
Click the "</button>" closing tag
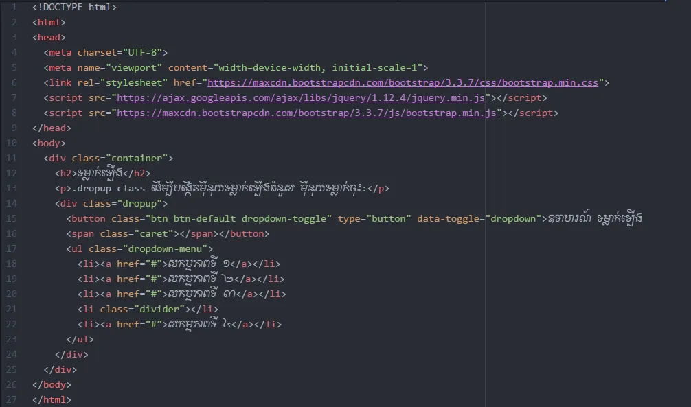click(x=244, y=233)
